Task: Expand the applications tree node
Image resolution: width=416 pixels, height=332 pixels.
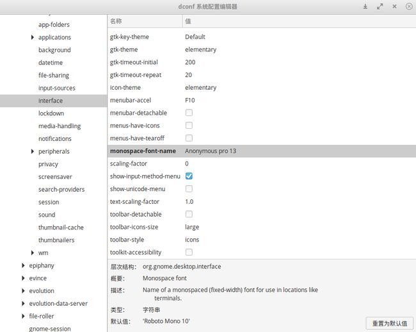Action: (x=33, y=37)
